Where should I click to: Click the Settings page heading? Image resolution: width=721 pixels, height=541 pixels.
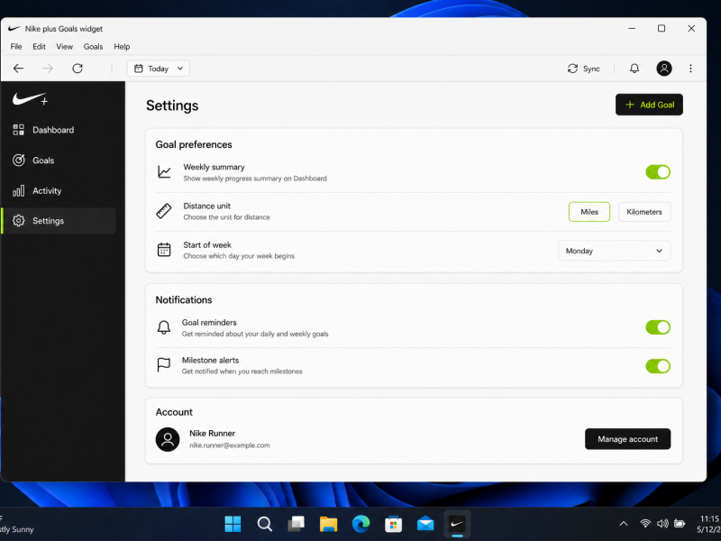172,105
